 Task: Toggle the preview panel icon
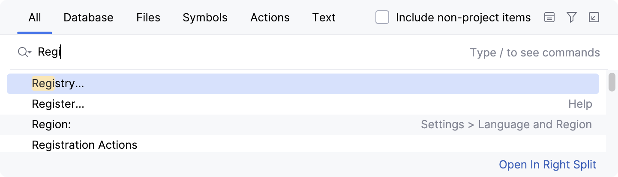(x=549, y=18)
